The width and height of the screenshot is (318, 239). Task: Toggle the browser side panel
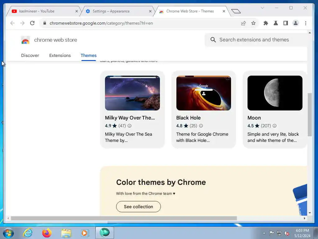pos(286,23)
